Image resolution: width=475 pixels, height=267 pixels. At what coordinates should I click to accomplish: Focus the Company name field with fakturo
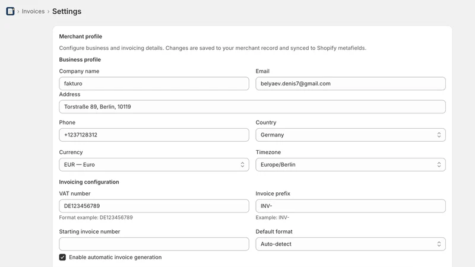click(x=154, y=84)
